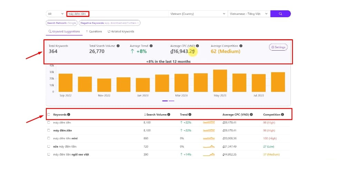Open info icon beside Total Search Volume
The image size is (345, 172).
tap(118, 46)
